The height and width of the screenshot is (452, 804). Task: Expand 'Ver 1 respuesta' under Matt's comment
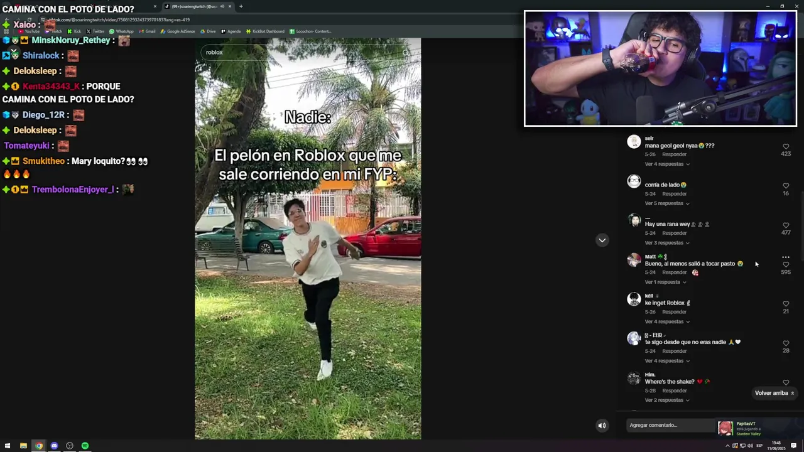pos(665,282)
